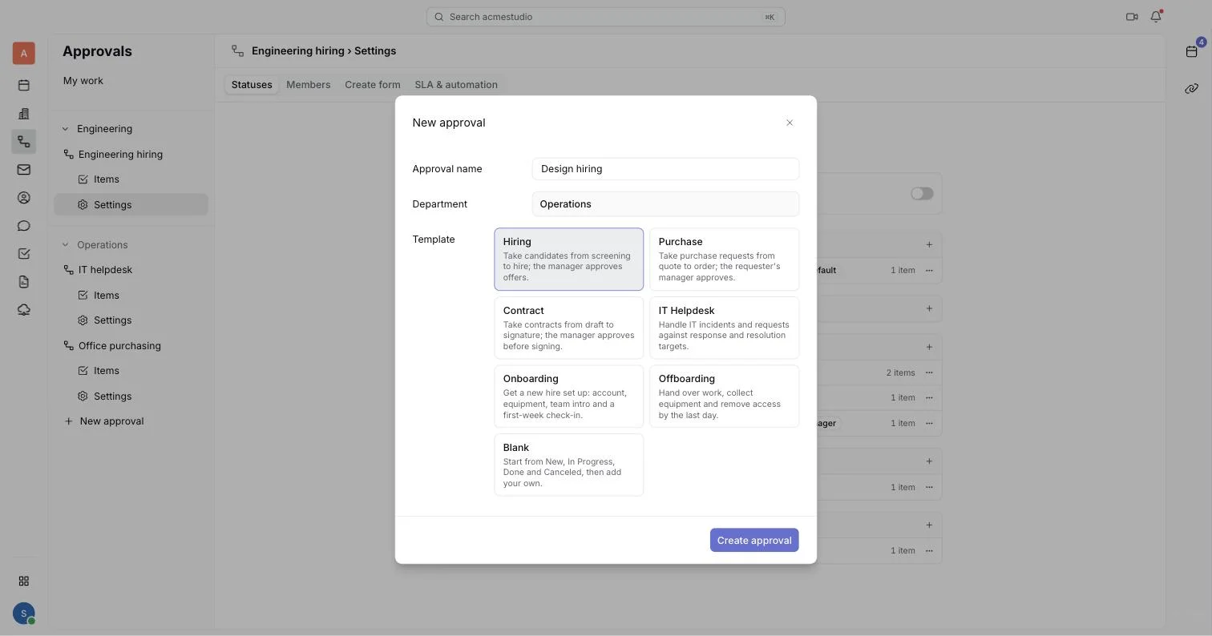Image resolution: width=1212 pixels, height=636 pixels.
Task: Click the video camera icon in the top bar
Action: click(1132, 17)
